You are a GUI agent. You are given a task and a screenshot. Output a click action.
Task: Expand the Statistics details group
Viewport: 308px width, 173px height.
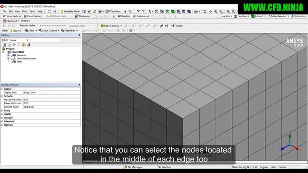point(2,125)
